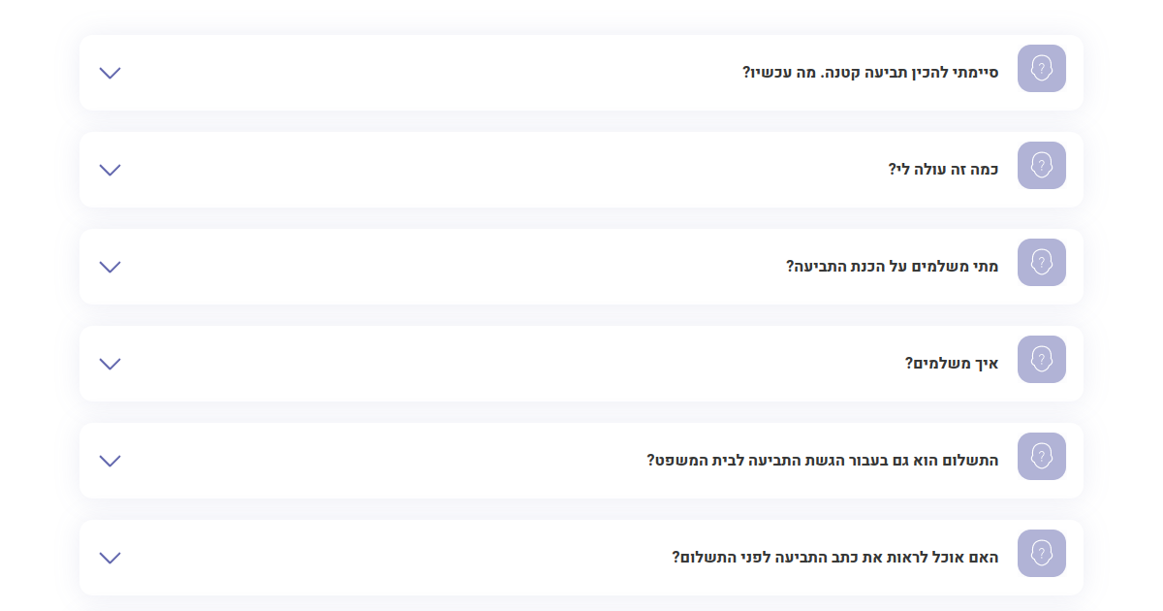Click the question-head icon next to 'איך משלמים?'
The width and height of the screenshot is (1163, 611).
[1042, 359]
